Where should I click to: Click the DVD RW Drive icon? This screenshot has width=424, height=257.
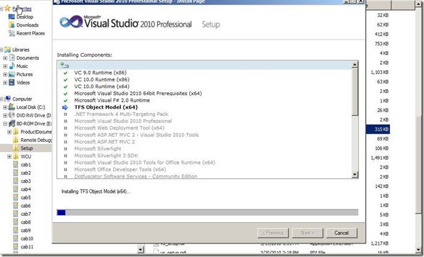point(12,115)
